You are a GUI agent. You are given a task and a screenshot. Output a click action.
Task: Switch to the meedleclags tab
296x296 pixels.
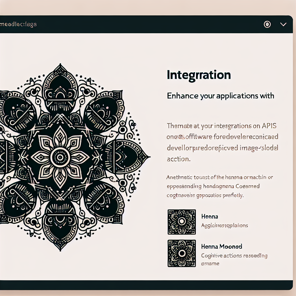pyautogui.click(x=17, y=24)
